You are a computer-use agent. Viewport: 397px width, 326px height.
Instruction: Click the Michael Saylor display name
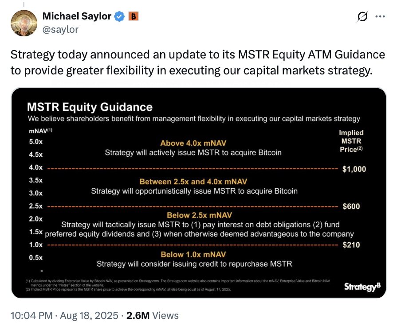tap(77, 16)
